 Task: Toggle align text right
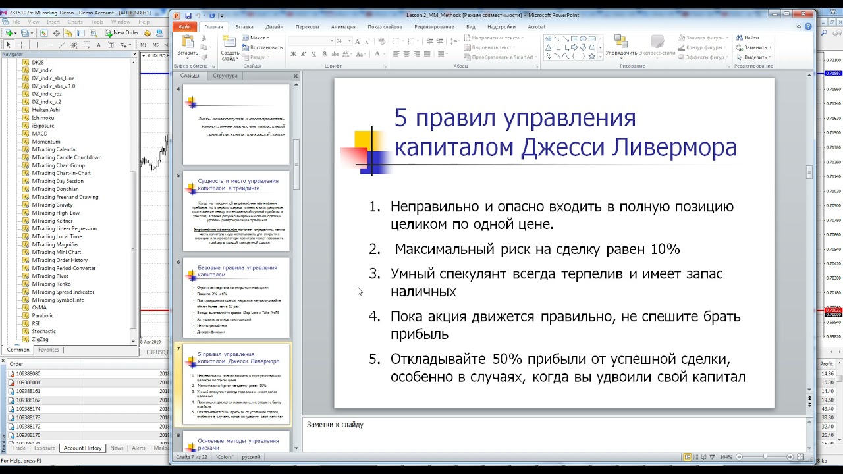click(417, 54)
